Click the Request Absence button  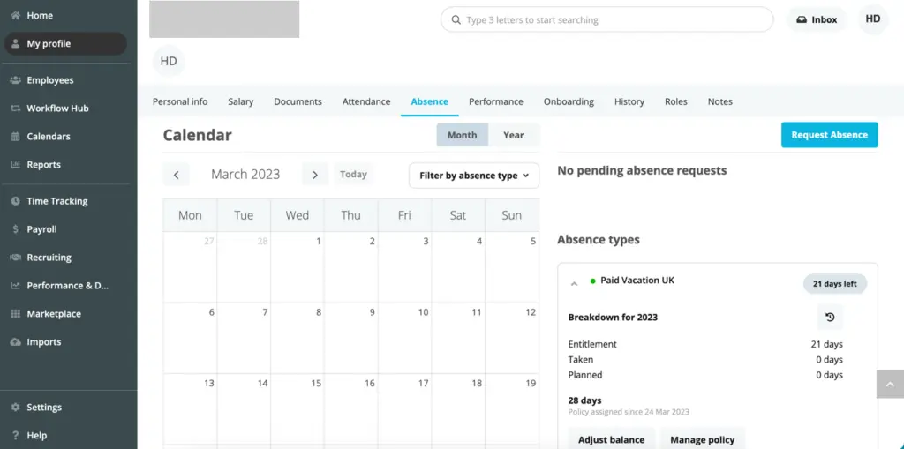[829, 135]
